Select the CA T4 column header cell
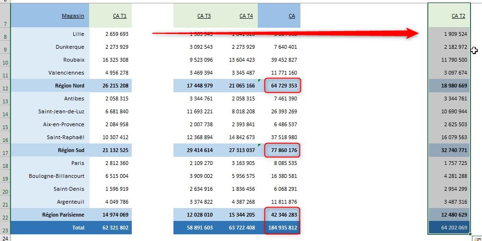This screenshot has height=241, width=482. coord(237,15)
